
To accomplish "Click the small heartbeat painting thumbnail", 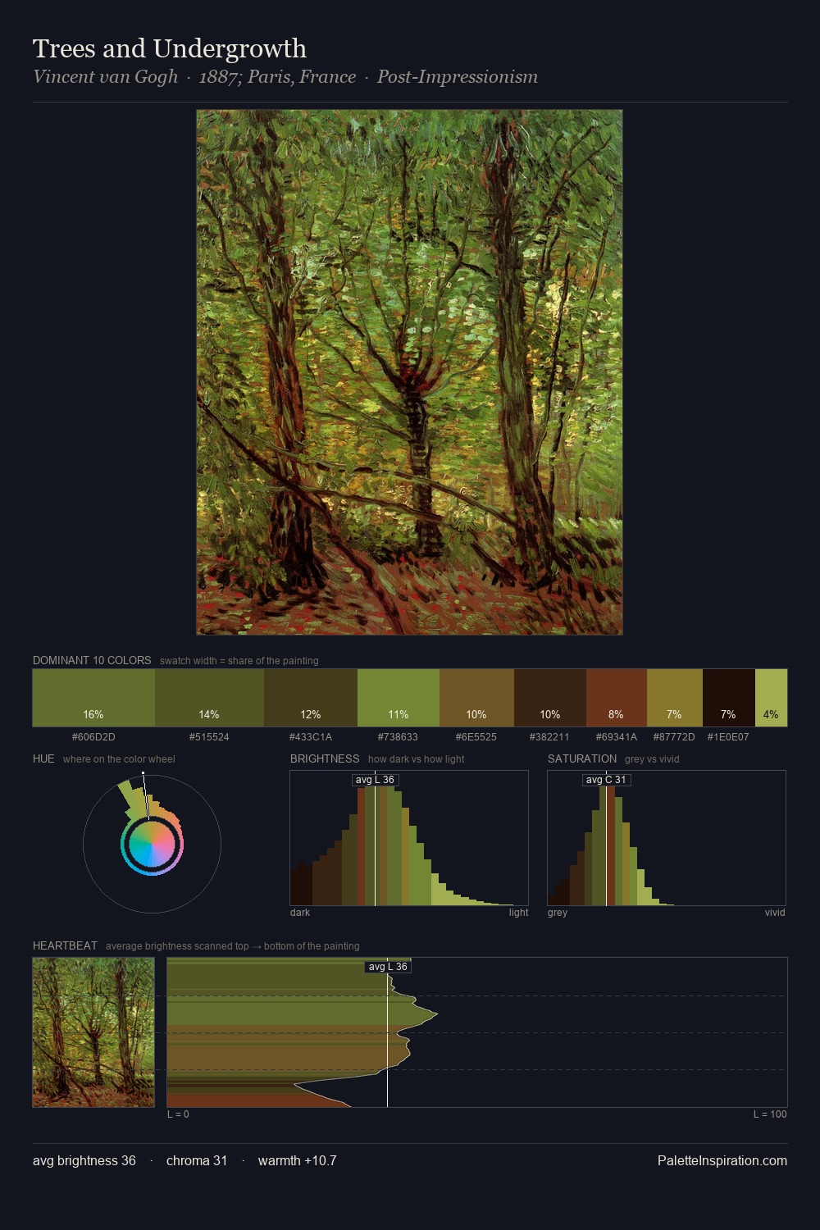I will [93, 1032].
